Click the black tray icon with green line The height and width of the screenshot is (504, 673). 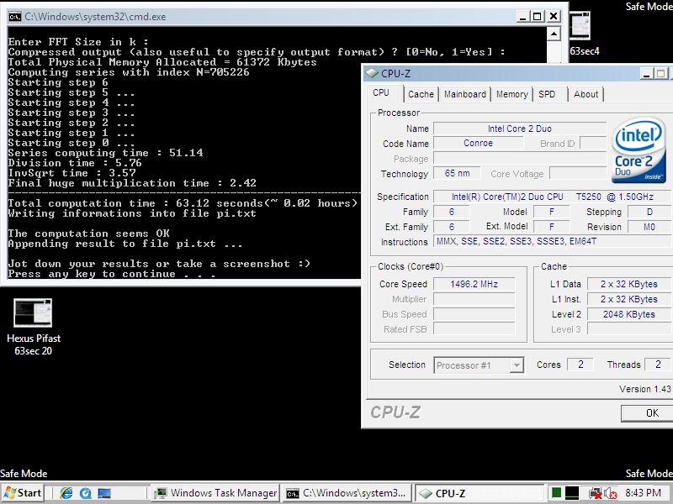click(572, 493)
